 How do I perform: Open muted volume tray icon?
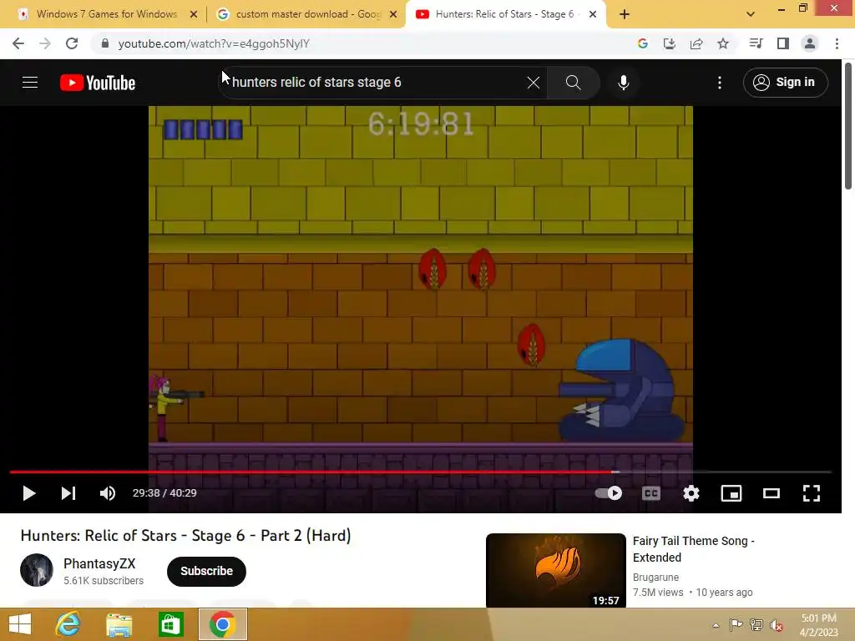pos(777,625)
